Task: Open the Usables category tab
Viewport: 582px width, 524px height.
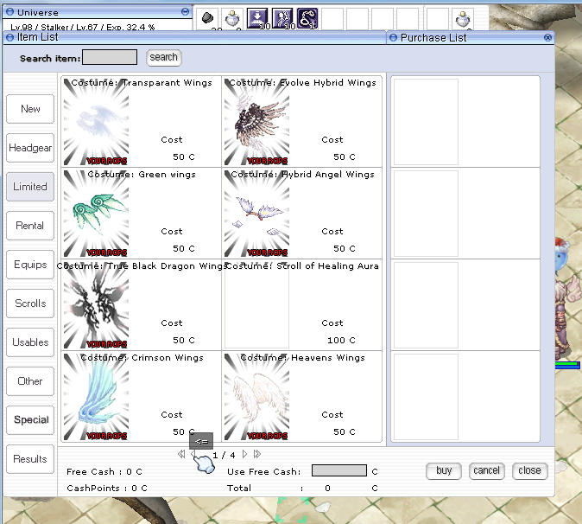Action: (x=30, y=342)
